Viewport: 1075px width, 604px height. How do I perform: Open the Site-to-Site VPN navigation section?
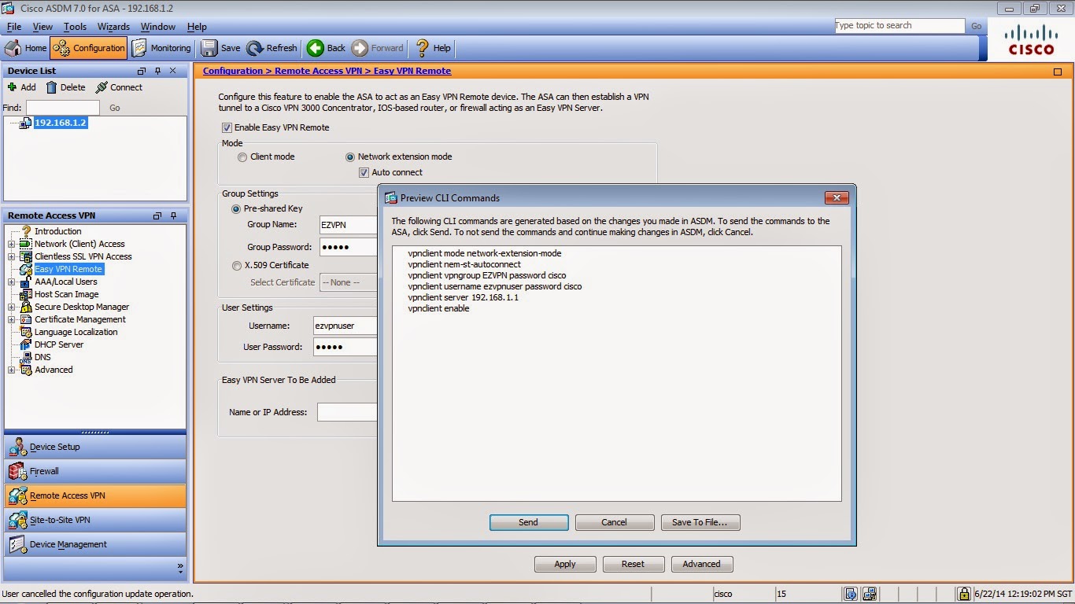95,520
